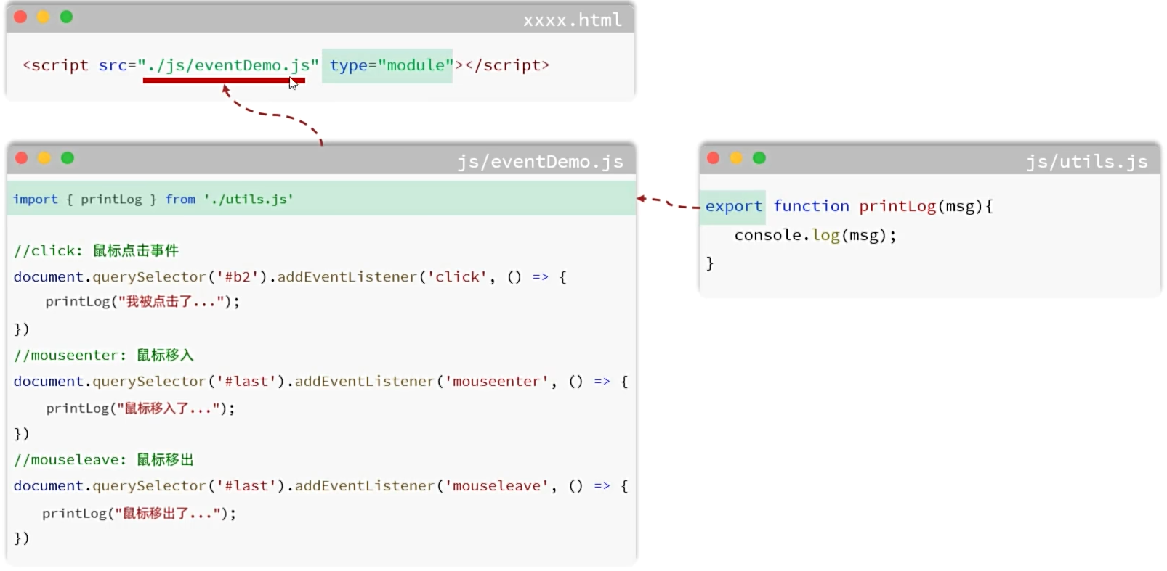Viewport: 1167px width, 571px height.
Task: Click the "我被点击了..." string
Action: point(171,301)
